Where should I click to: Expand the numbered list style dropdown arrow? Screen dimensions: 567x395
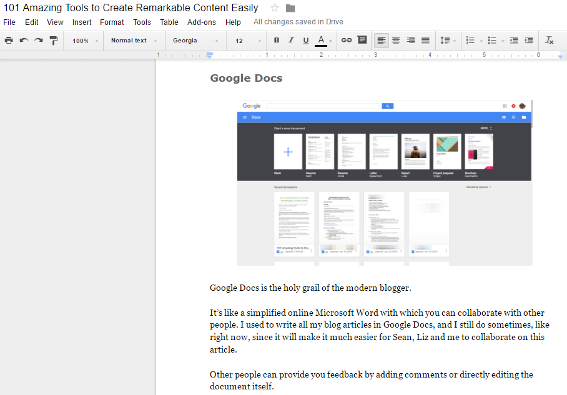(x=481, y=41)
